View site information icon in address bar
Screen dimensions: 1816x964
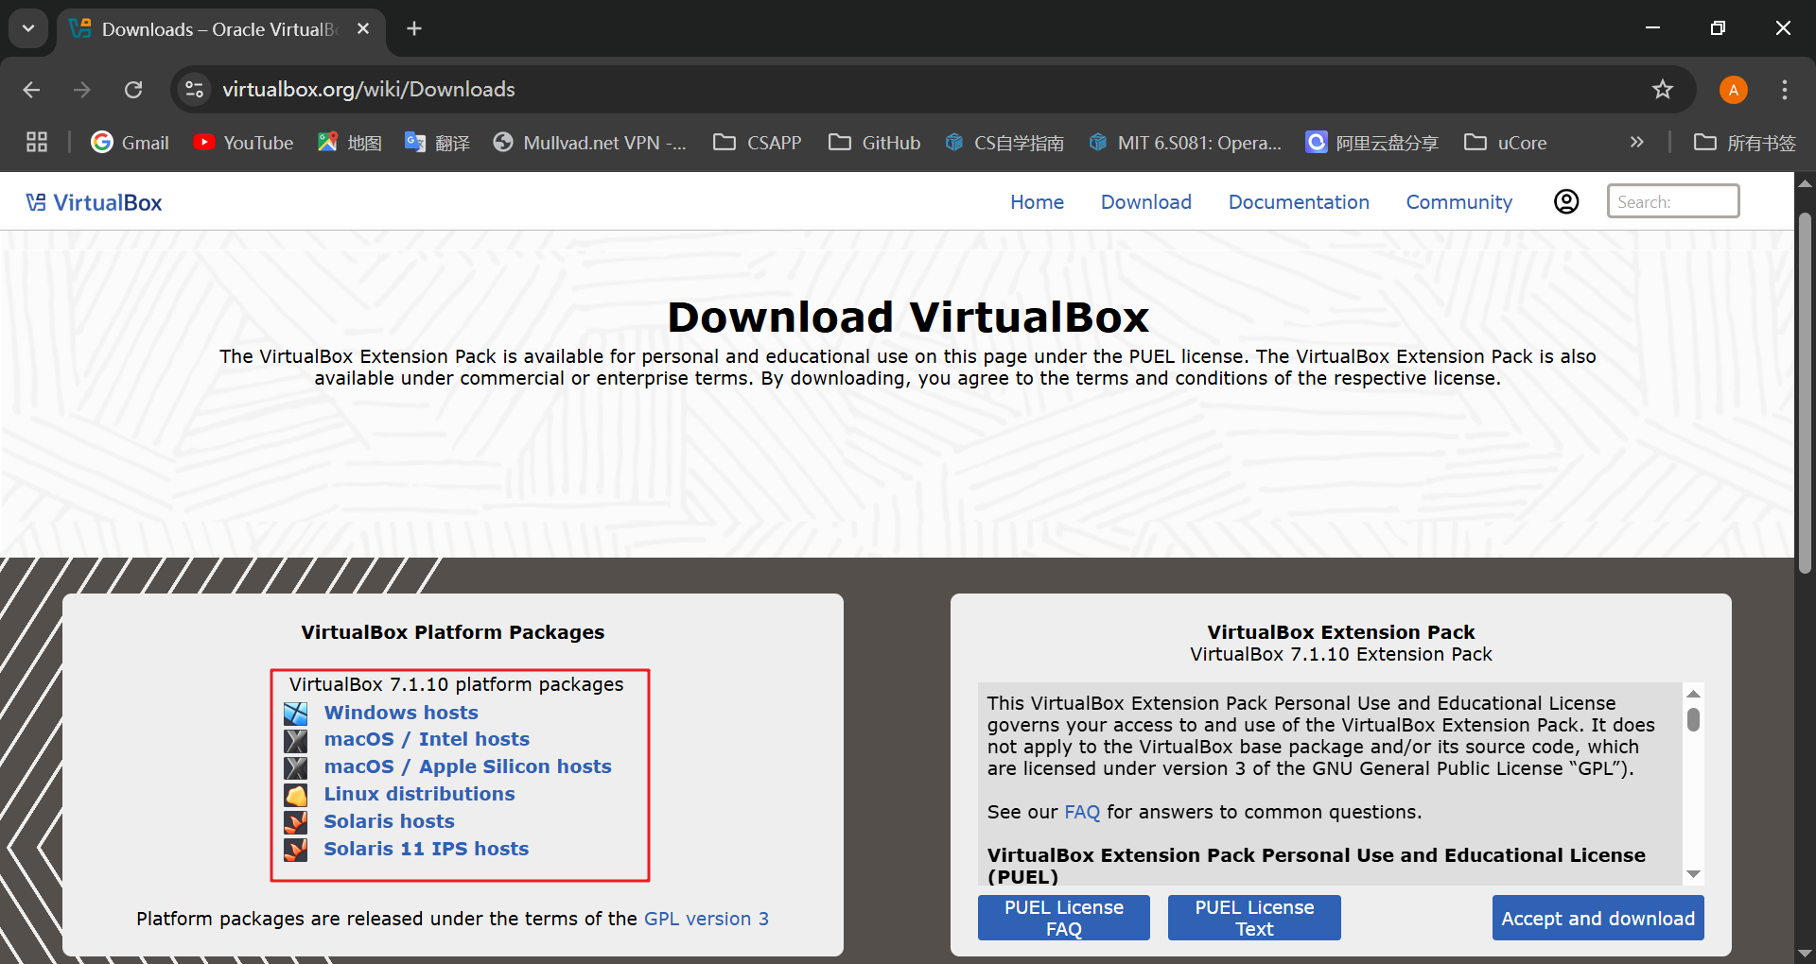click(194, 89)
